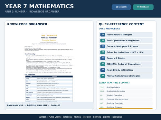Click the QUICK-REFERENCE CONTENT title
Screen dimensions: 161x120
coord(121,24)
